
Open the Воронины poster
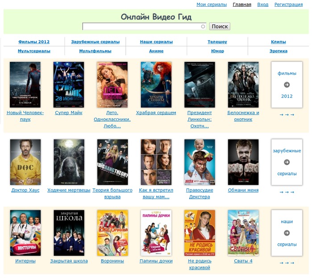click(112, 233)
